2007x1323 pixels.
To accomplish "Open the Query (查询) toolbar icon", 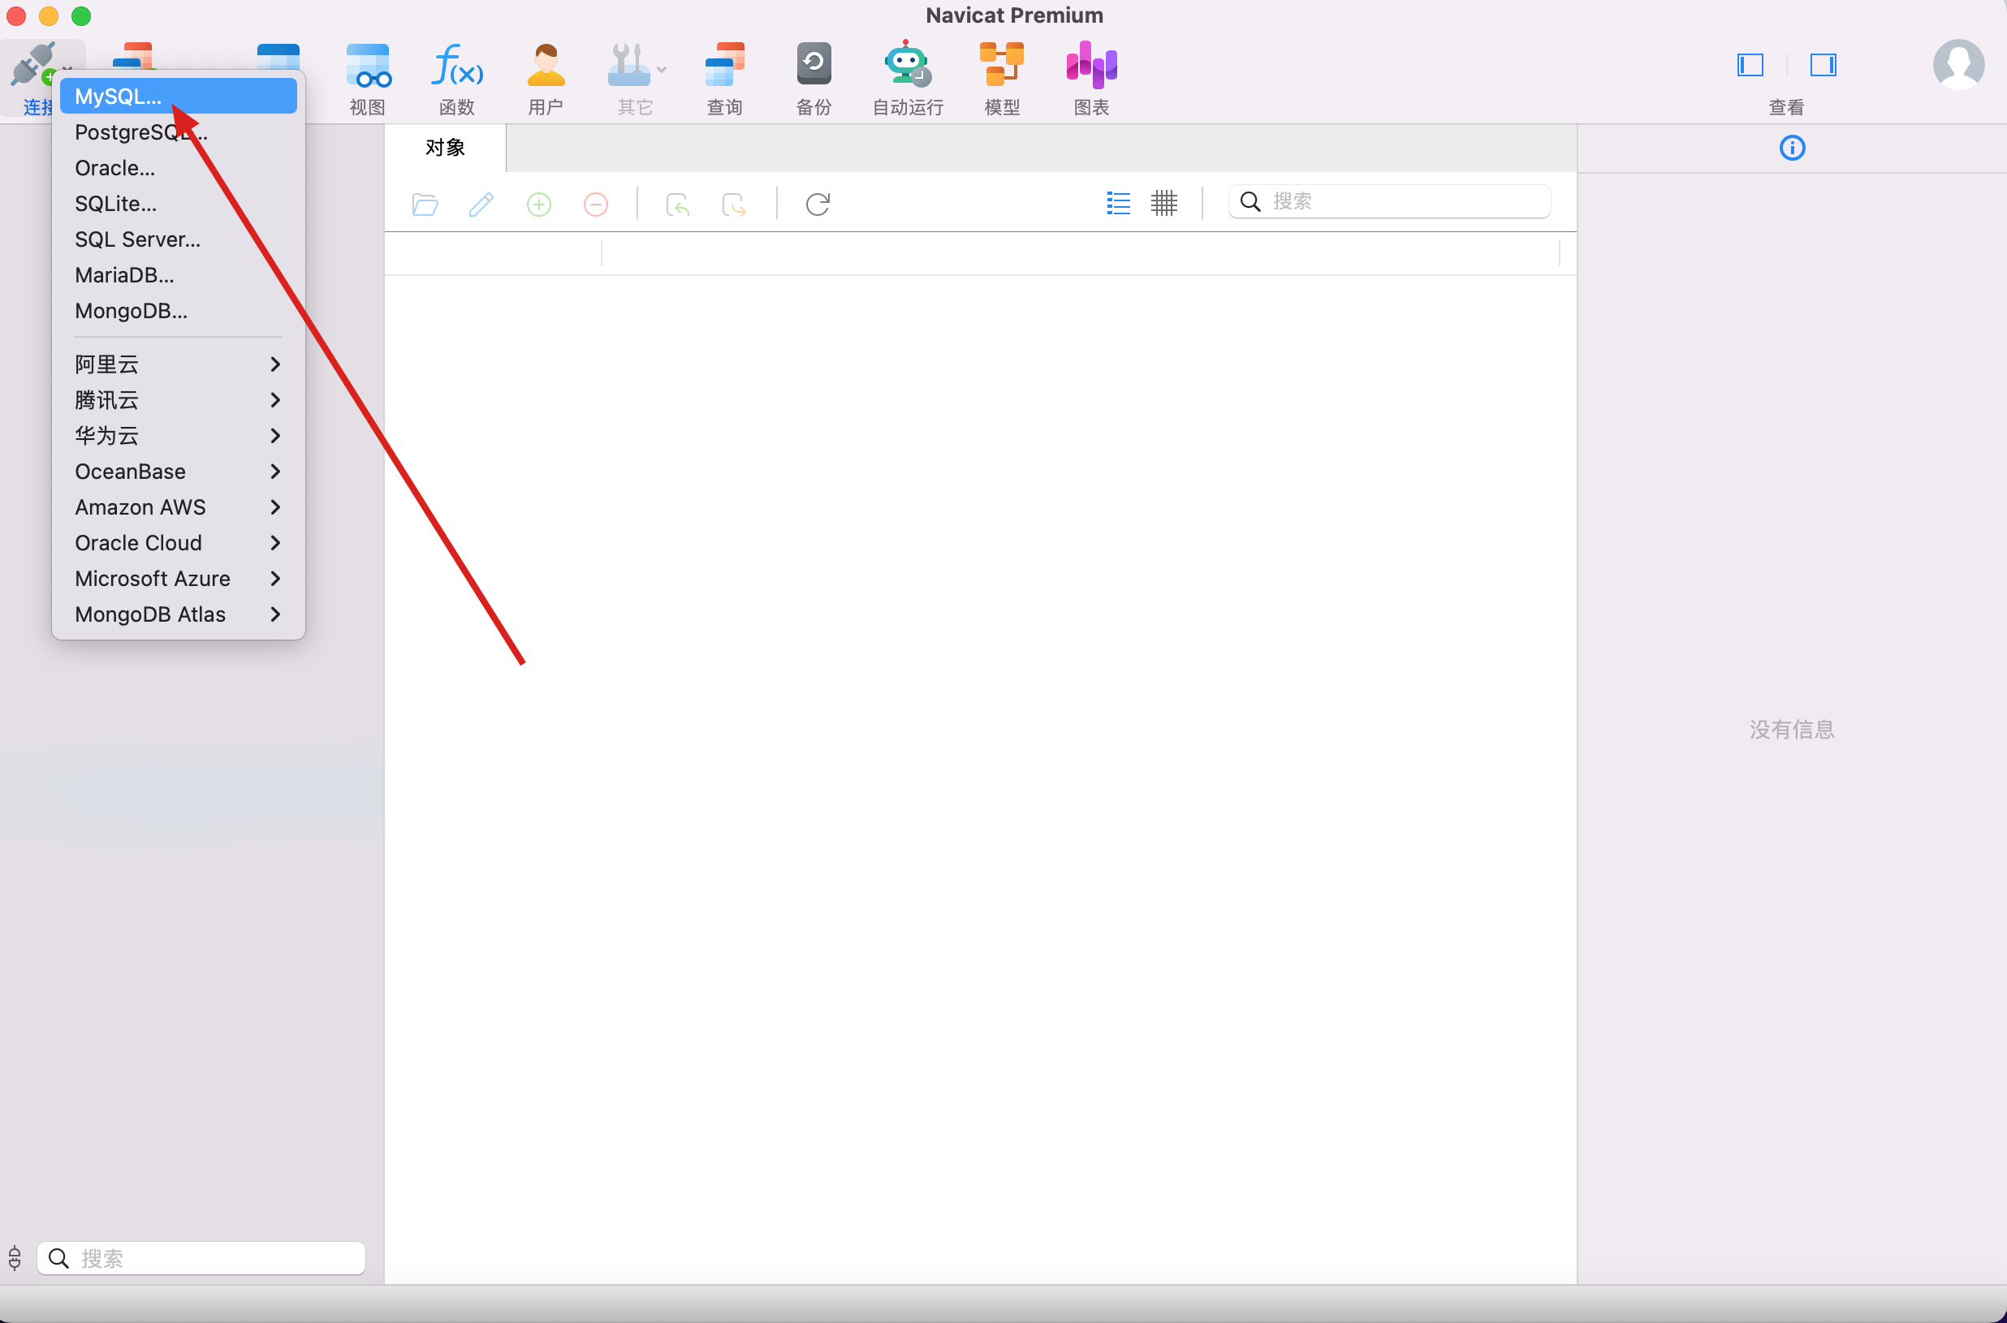I will [724, 65].
